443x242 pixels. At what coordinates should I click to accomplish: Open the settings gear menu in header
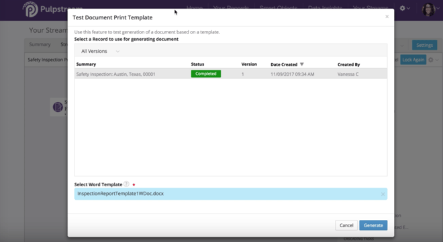pos(405,8)
